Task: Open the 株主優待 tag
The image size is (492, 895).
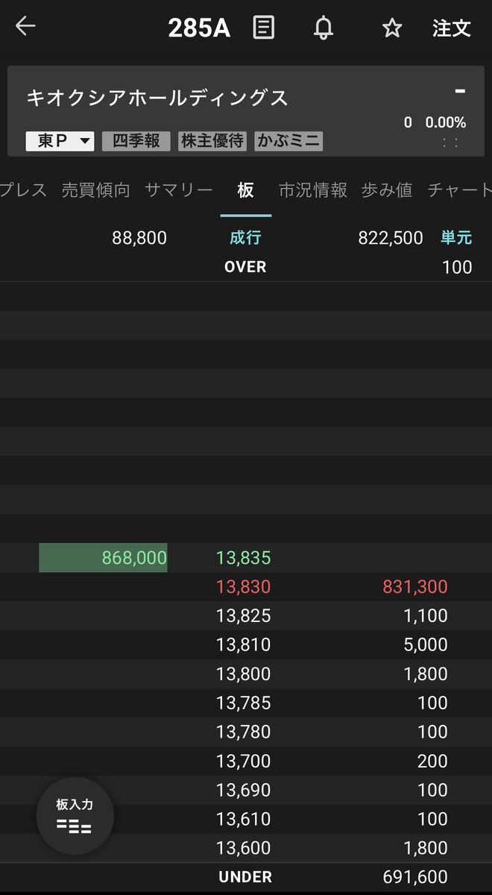Action: pos(212,141)
